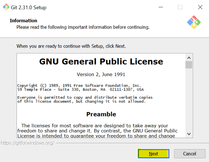
Task: Click the 'Version 2, June 1991' text
Action: click(x=101, y=75)
